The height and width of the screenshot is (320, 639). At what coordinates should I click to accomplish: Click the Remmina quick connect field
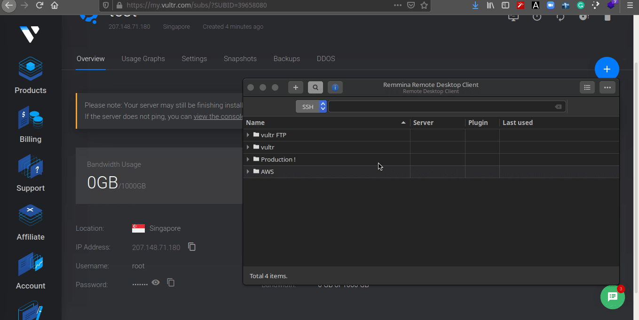447,107
